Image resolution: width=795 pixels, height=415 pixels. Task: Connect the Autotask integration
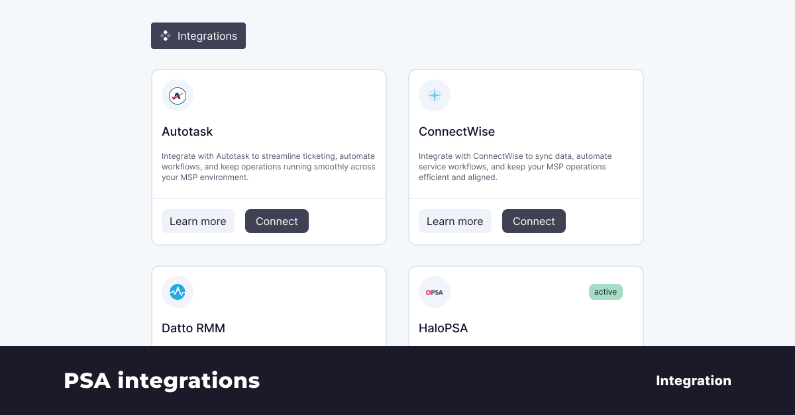click(277, 221)
